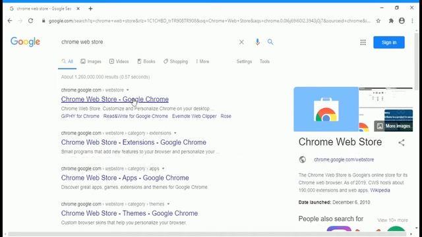422x237 pixels.
Task: Open chrome.google.com/webstore link in knowledge panel
Action: point(344,159)
